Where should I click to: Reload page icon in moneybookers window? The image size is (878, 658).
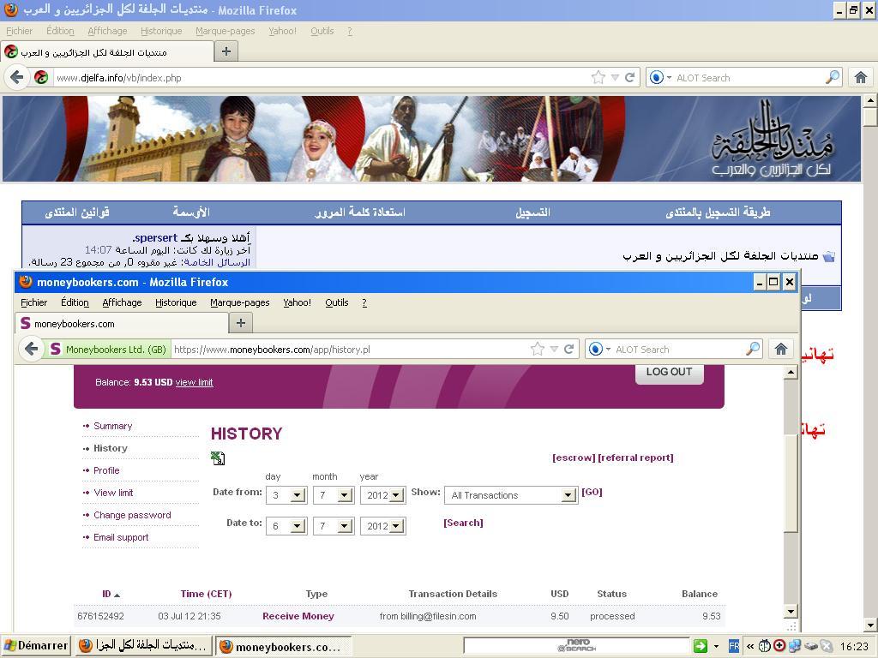coord(569,350)
